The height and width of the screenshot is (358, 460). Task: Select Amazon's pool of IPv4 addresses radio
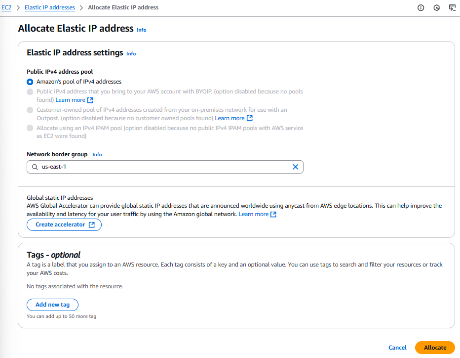(30, 82)
